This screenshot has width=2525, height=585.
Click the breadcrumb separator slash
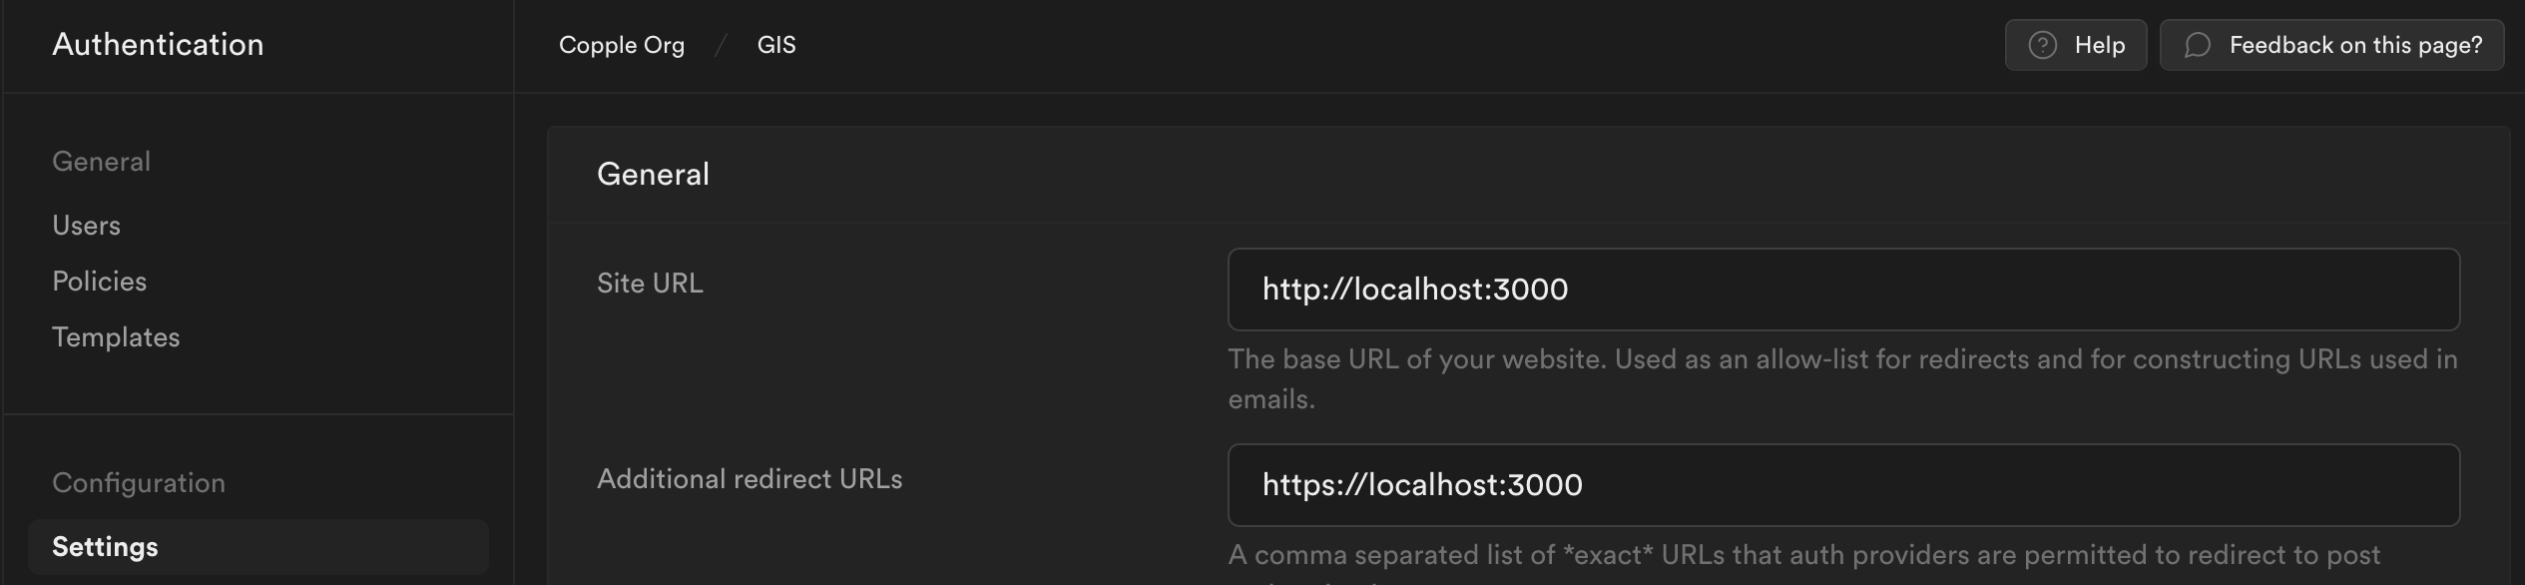point(721,44)
